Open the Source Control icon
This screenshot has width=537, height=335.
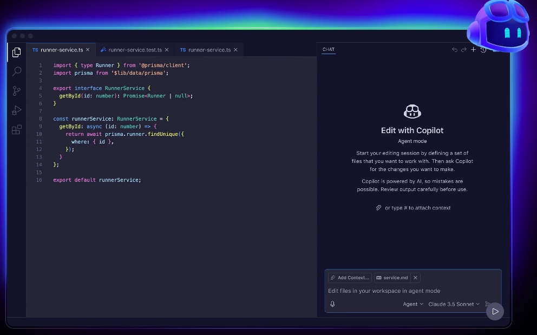(16, 91)
